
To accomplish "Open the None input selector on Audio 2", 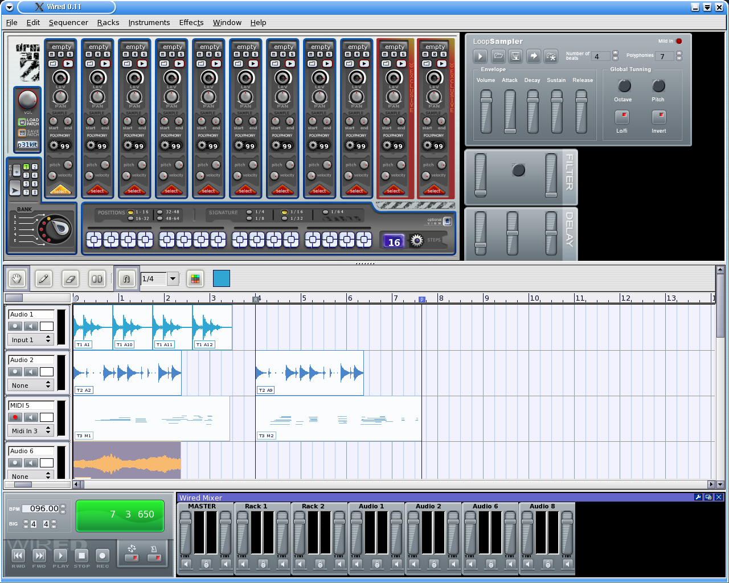I will [x=31, y=385].
